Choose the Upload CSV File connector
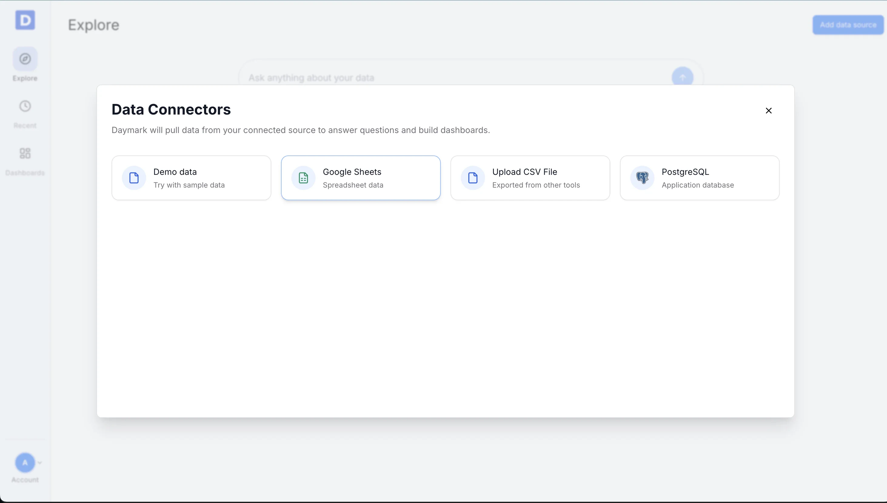887x503 pixels. pyautogui.click(x=530, y=178)
